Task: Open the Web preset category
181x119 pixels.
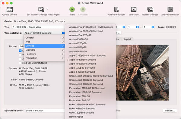Action: [x=45, y=42]
